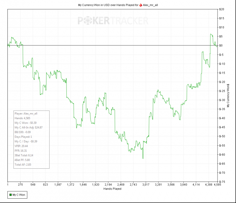Click the 275 x-axis tick label

point(20,184)
